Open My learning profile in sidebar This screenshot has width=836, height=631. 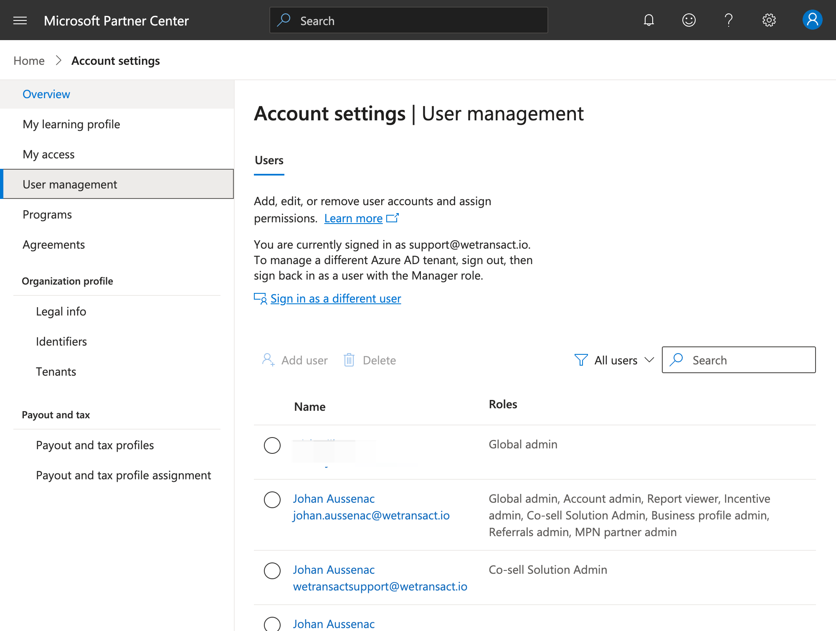(117, 125)
